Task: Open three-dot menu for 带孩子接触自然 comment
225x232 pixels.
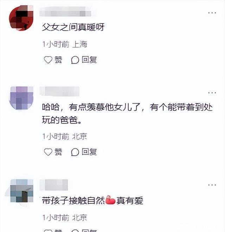Action: point(212,185)
